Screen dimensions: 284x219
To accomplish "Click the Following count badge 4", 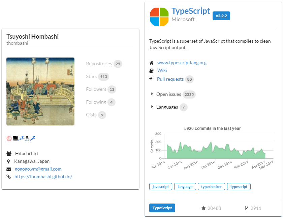I will coord(112,102).
